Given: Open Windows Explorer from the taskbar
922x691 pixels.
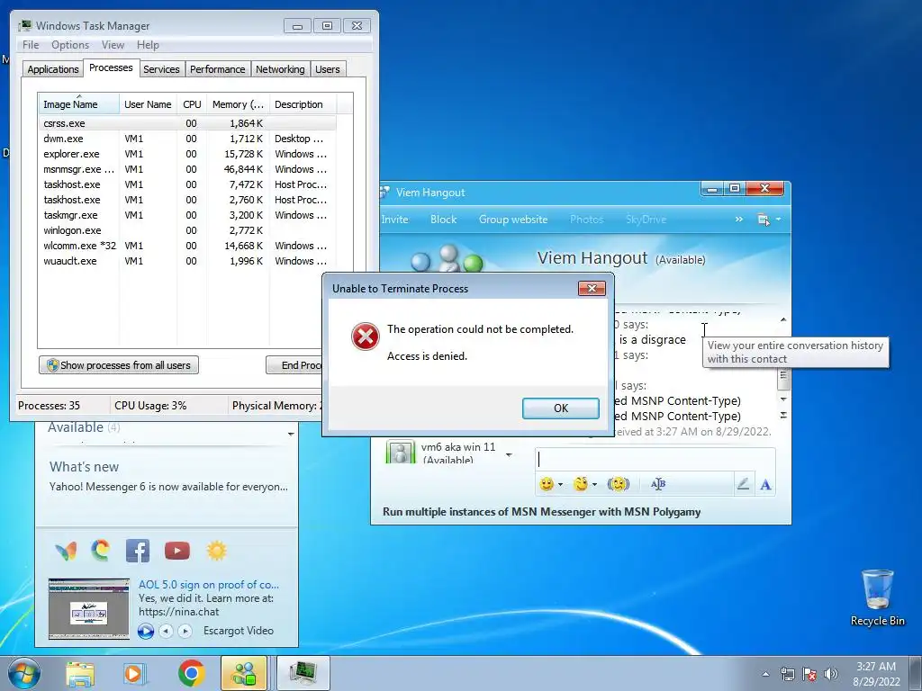Looking at the screenshot, I should click(x=80, y=674).
